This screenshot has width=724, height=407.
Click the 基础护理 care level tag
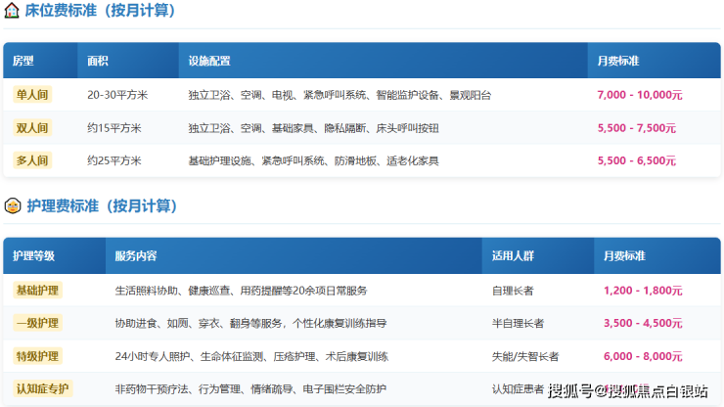[x=37, y=291]
